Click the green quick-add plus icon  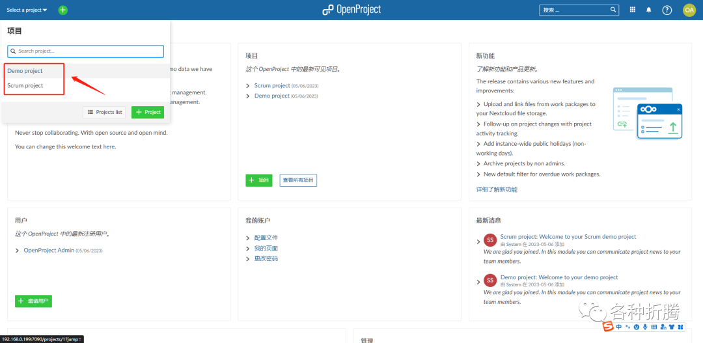(62, 10)
